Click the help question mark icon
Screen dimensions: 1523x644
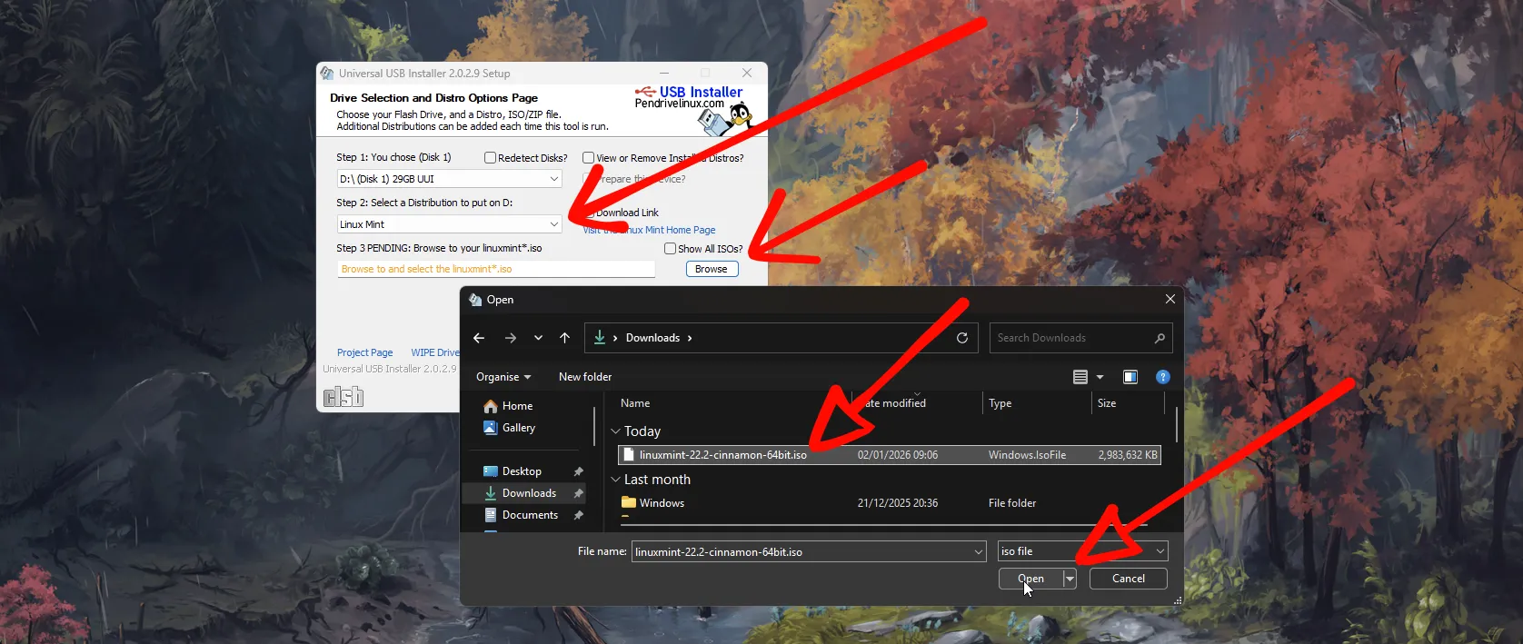[1162, 377]
